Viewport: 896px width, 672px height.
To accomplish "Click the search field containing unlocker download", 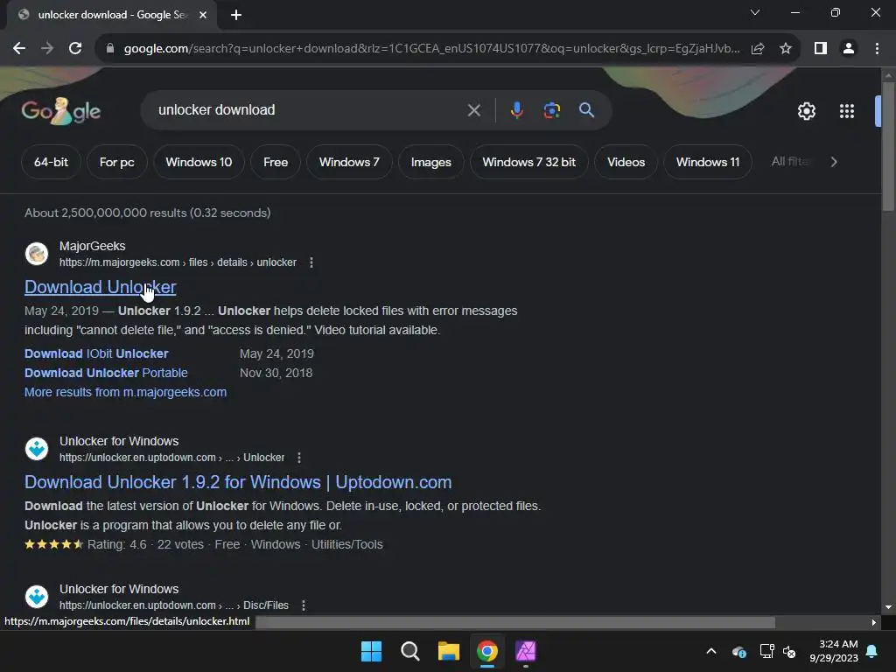I will (309, 109).
